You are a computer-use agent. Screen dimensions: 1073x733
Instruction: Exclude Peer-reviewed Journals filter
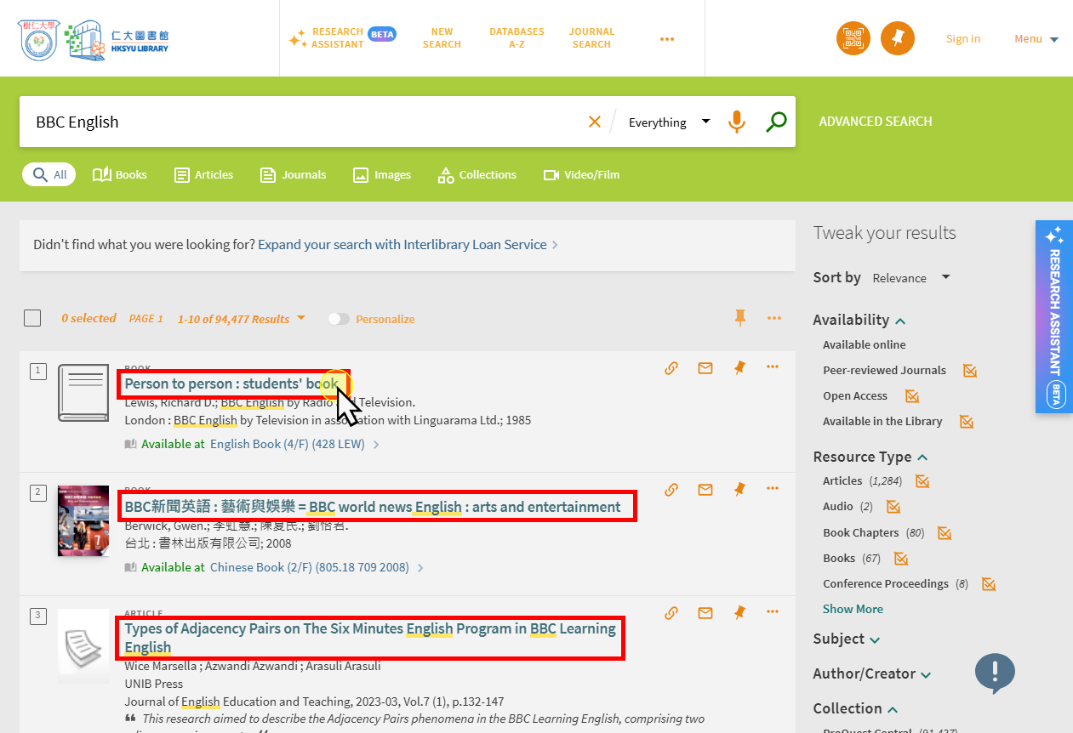click(x=969, y=371)
